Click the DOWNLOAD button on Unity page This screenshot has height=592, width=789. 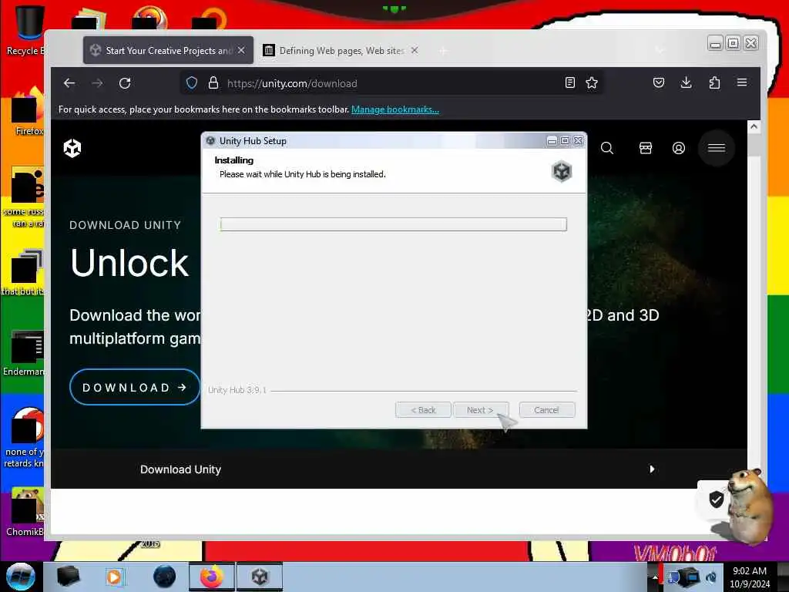click(x=134, y=387)
